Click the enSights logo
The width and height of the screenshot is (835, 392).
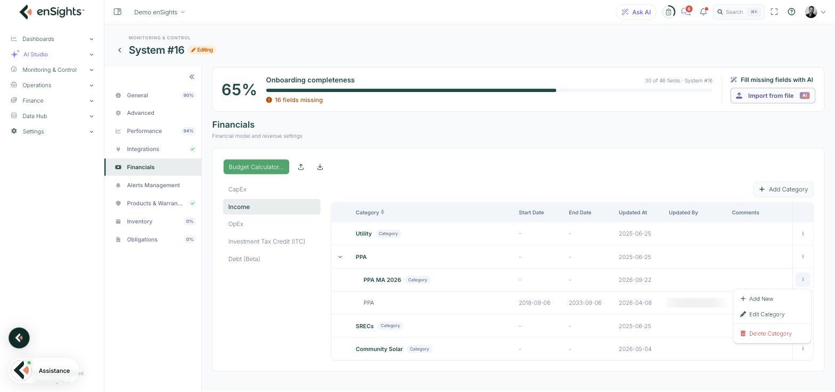pos(52,12)
